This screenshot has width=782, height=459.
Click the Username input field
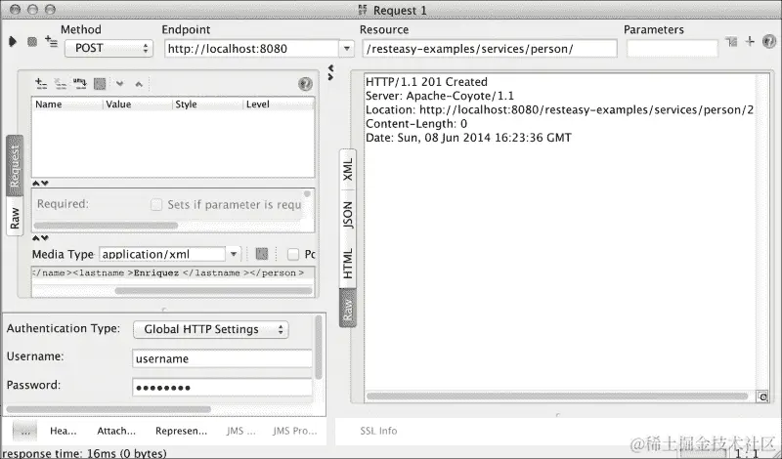click(x=223, y=358)
